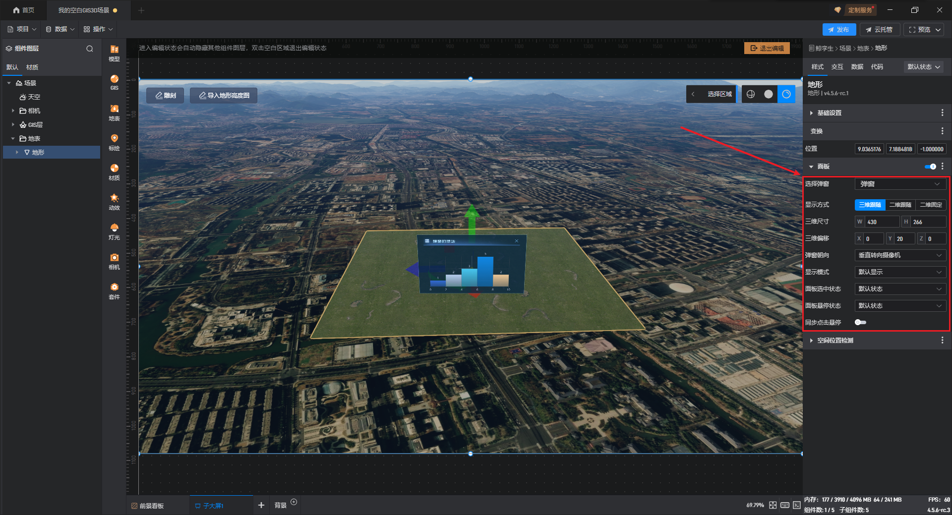Select 二维跟随 display mode
Screen dimensions: 952x515
point(900,205)
